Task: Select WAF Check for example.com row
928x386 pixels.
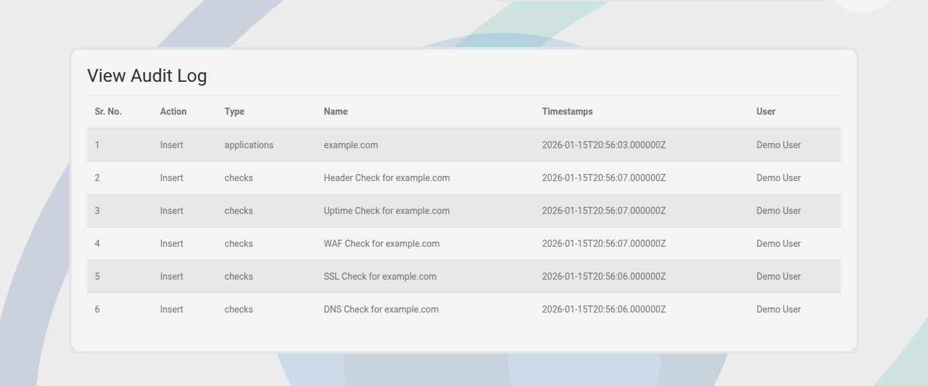Action: (x=382, y=243)
